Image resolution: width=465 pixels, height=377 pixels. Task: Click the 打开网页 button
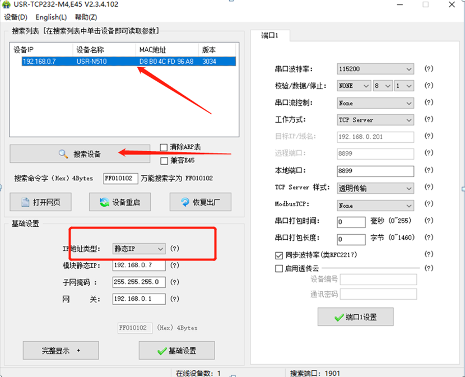click(40, 202)
